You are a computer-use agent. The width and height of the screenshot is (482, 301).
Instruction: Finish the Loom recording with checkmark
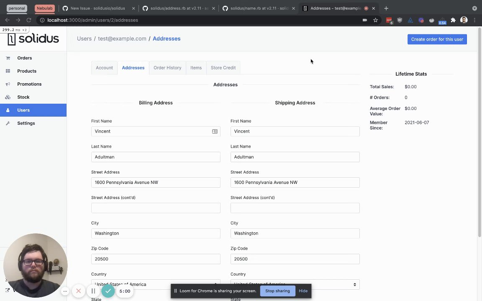(108, 291)
